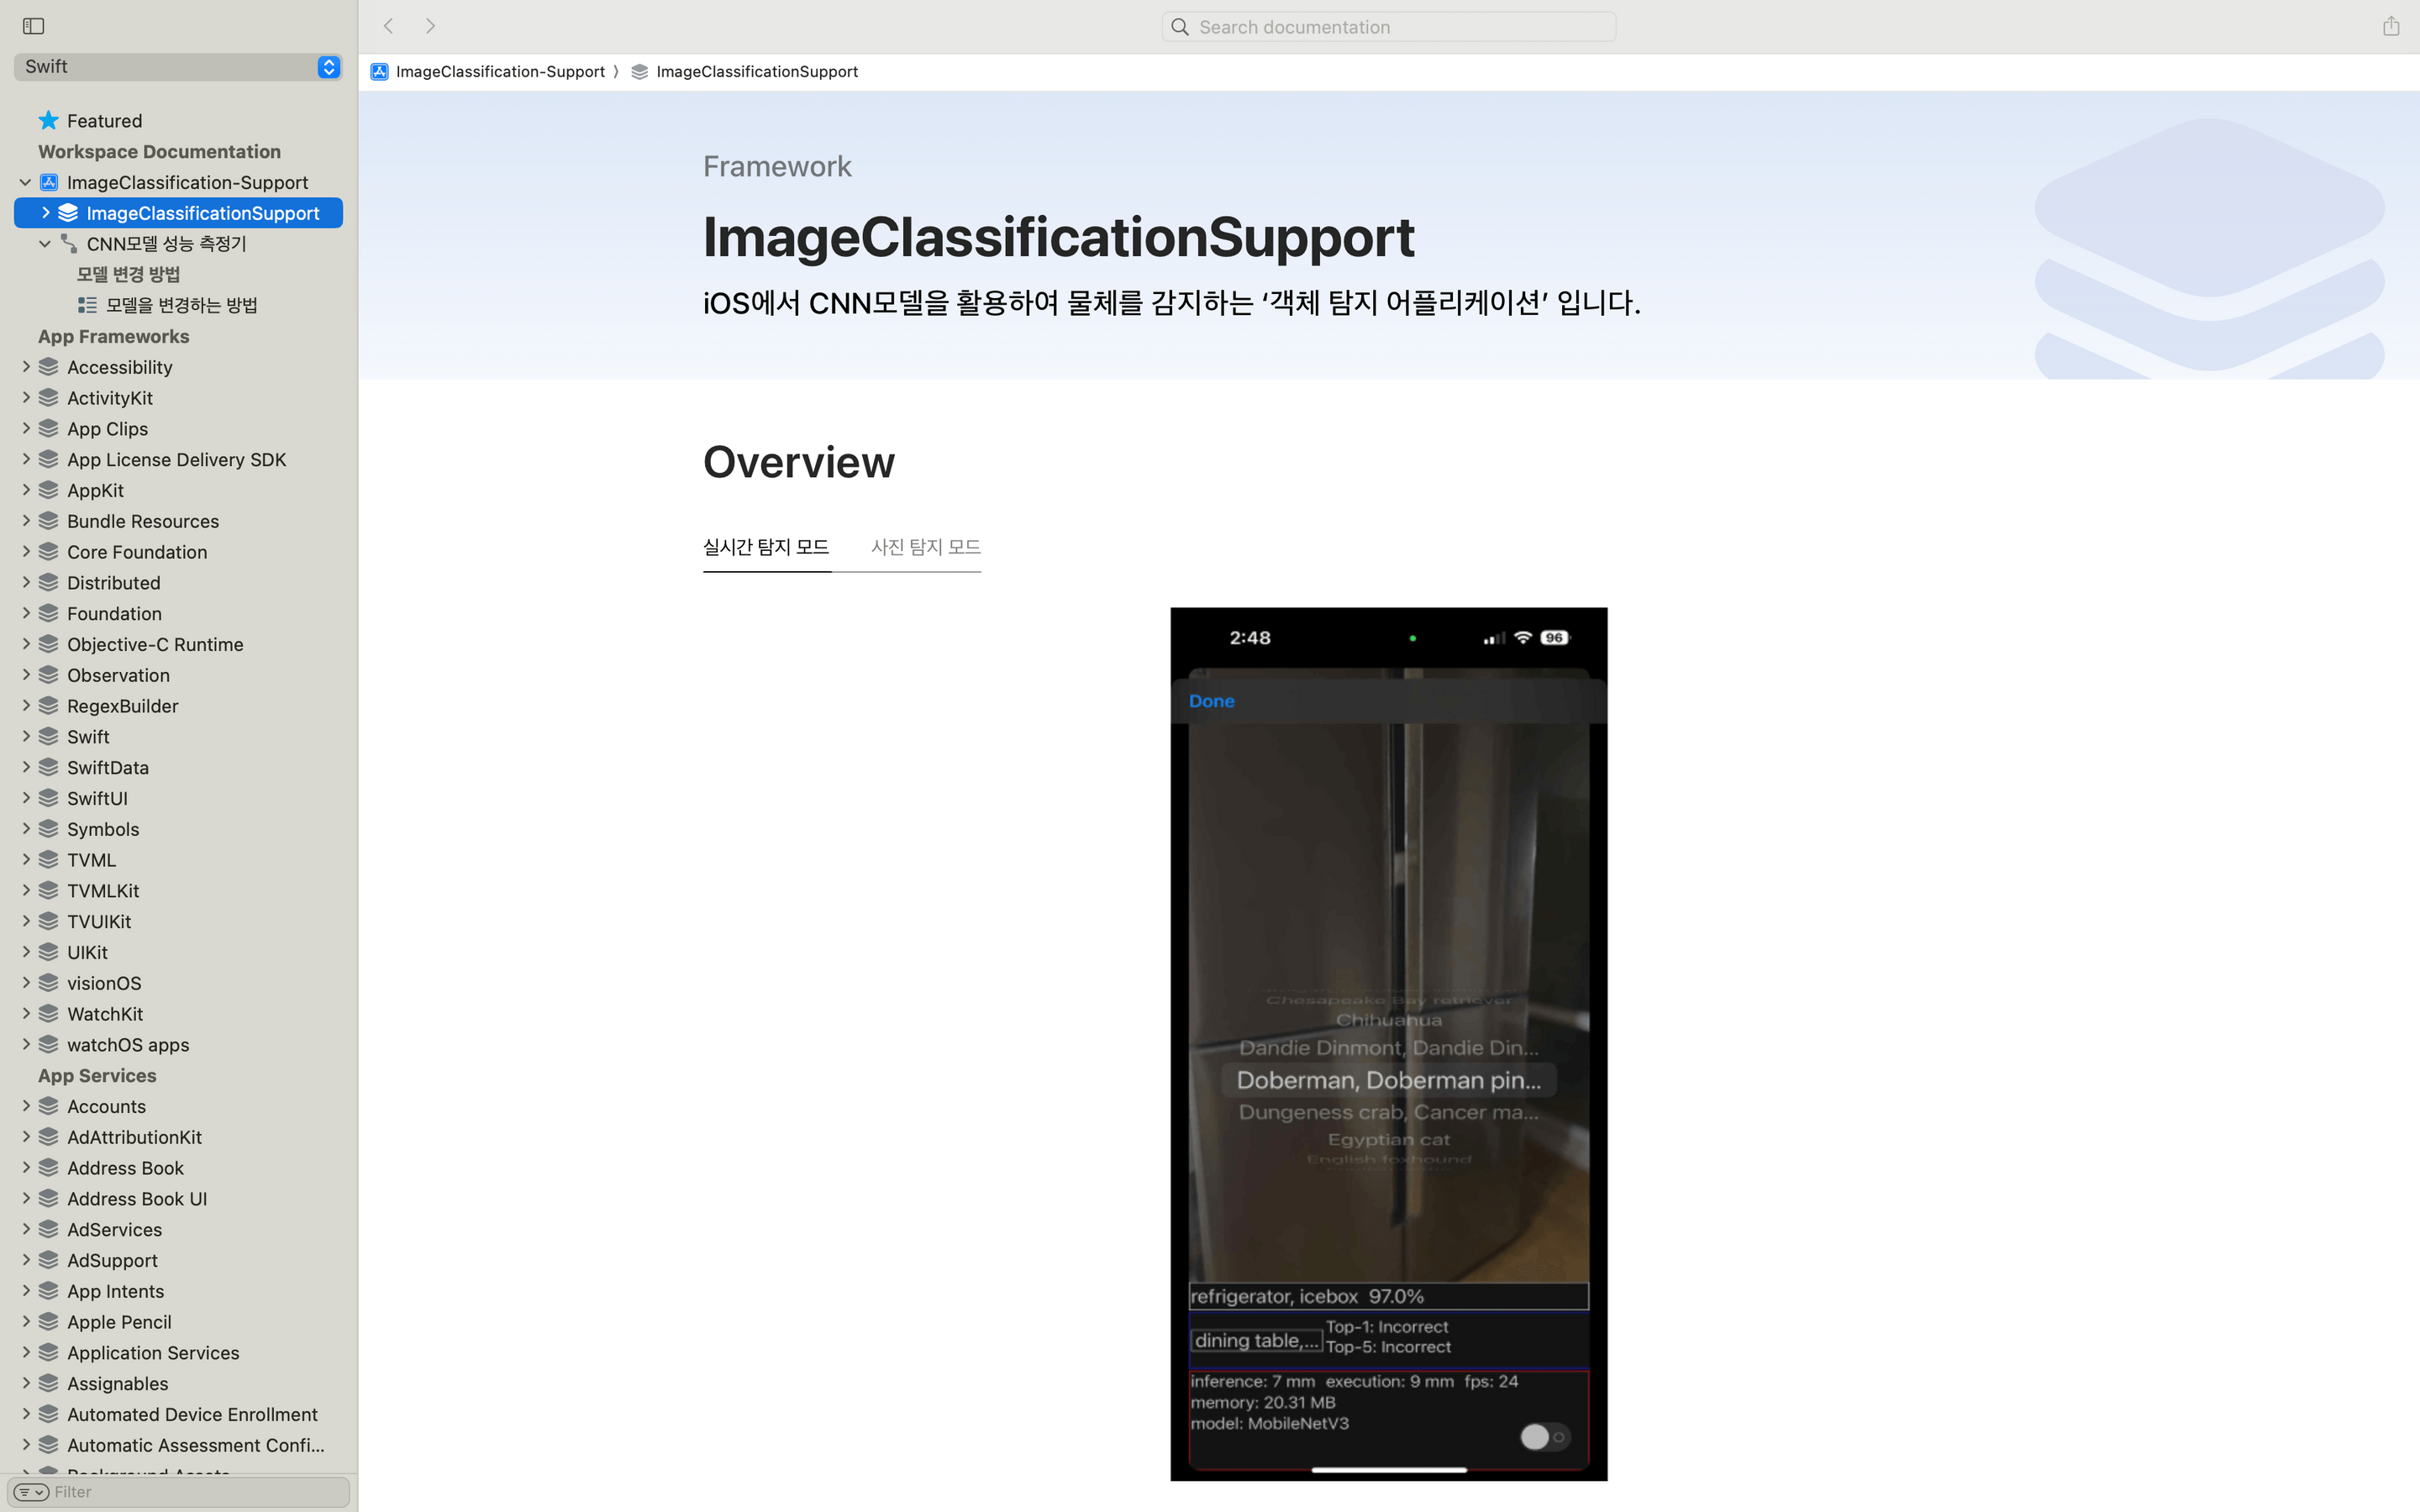Click the Featured star icon
This screenshot has height=1512, width=2420.
tap(48, 121)
